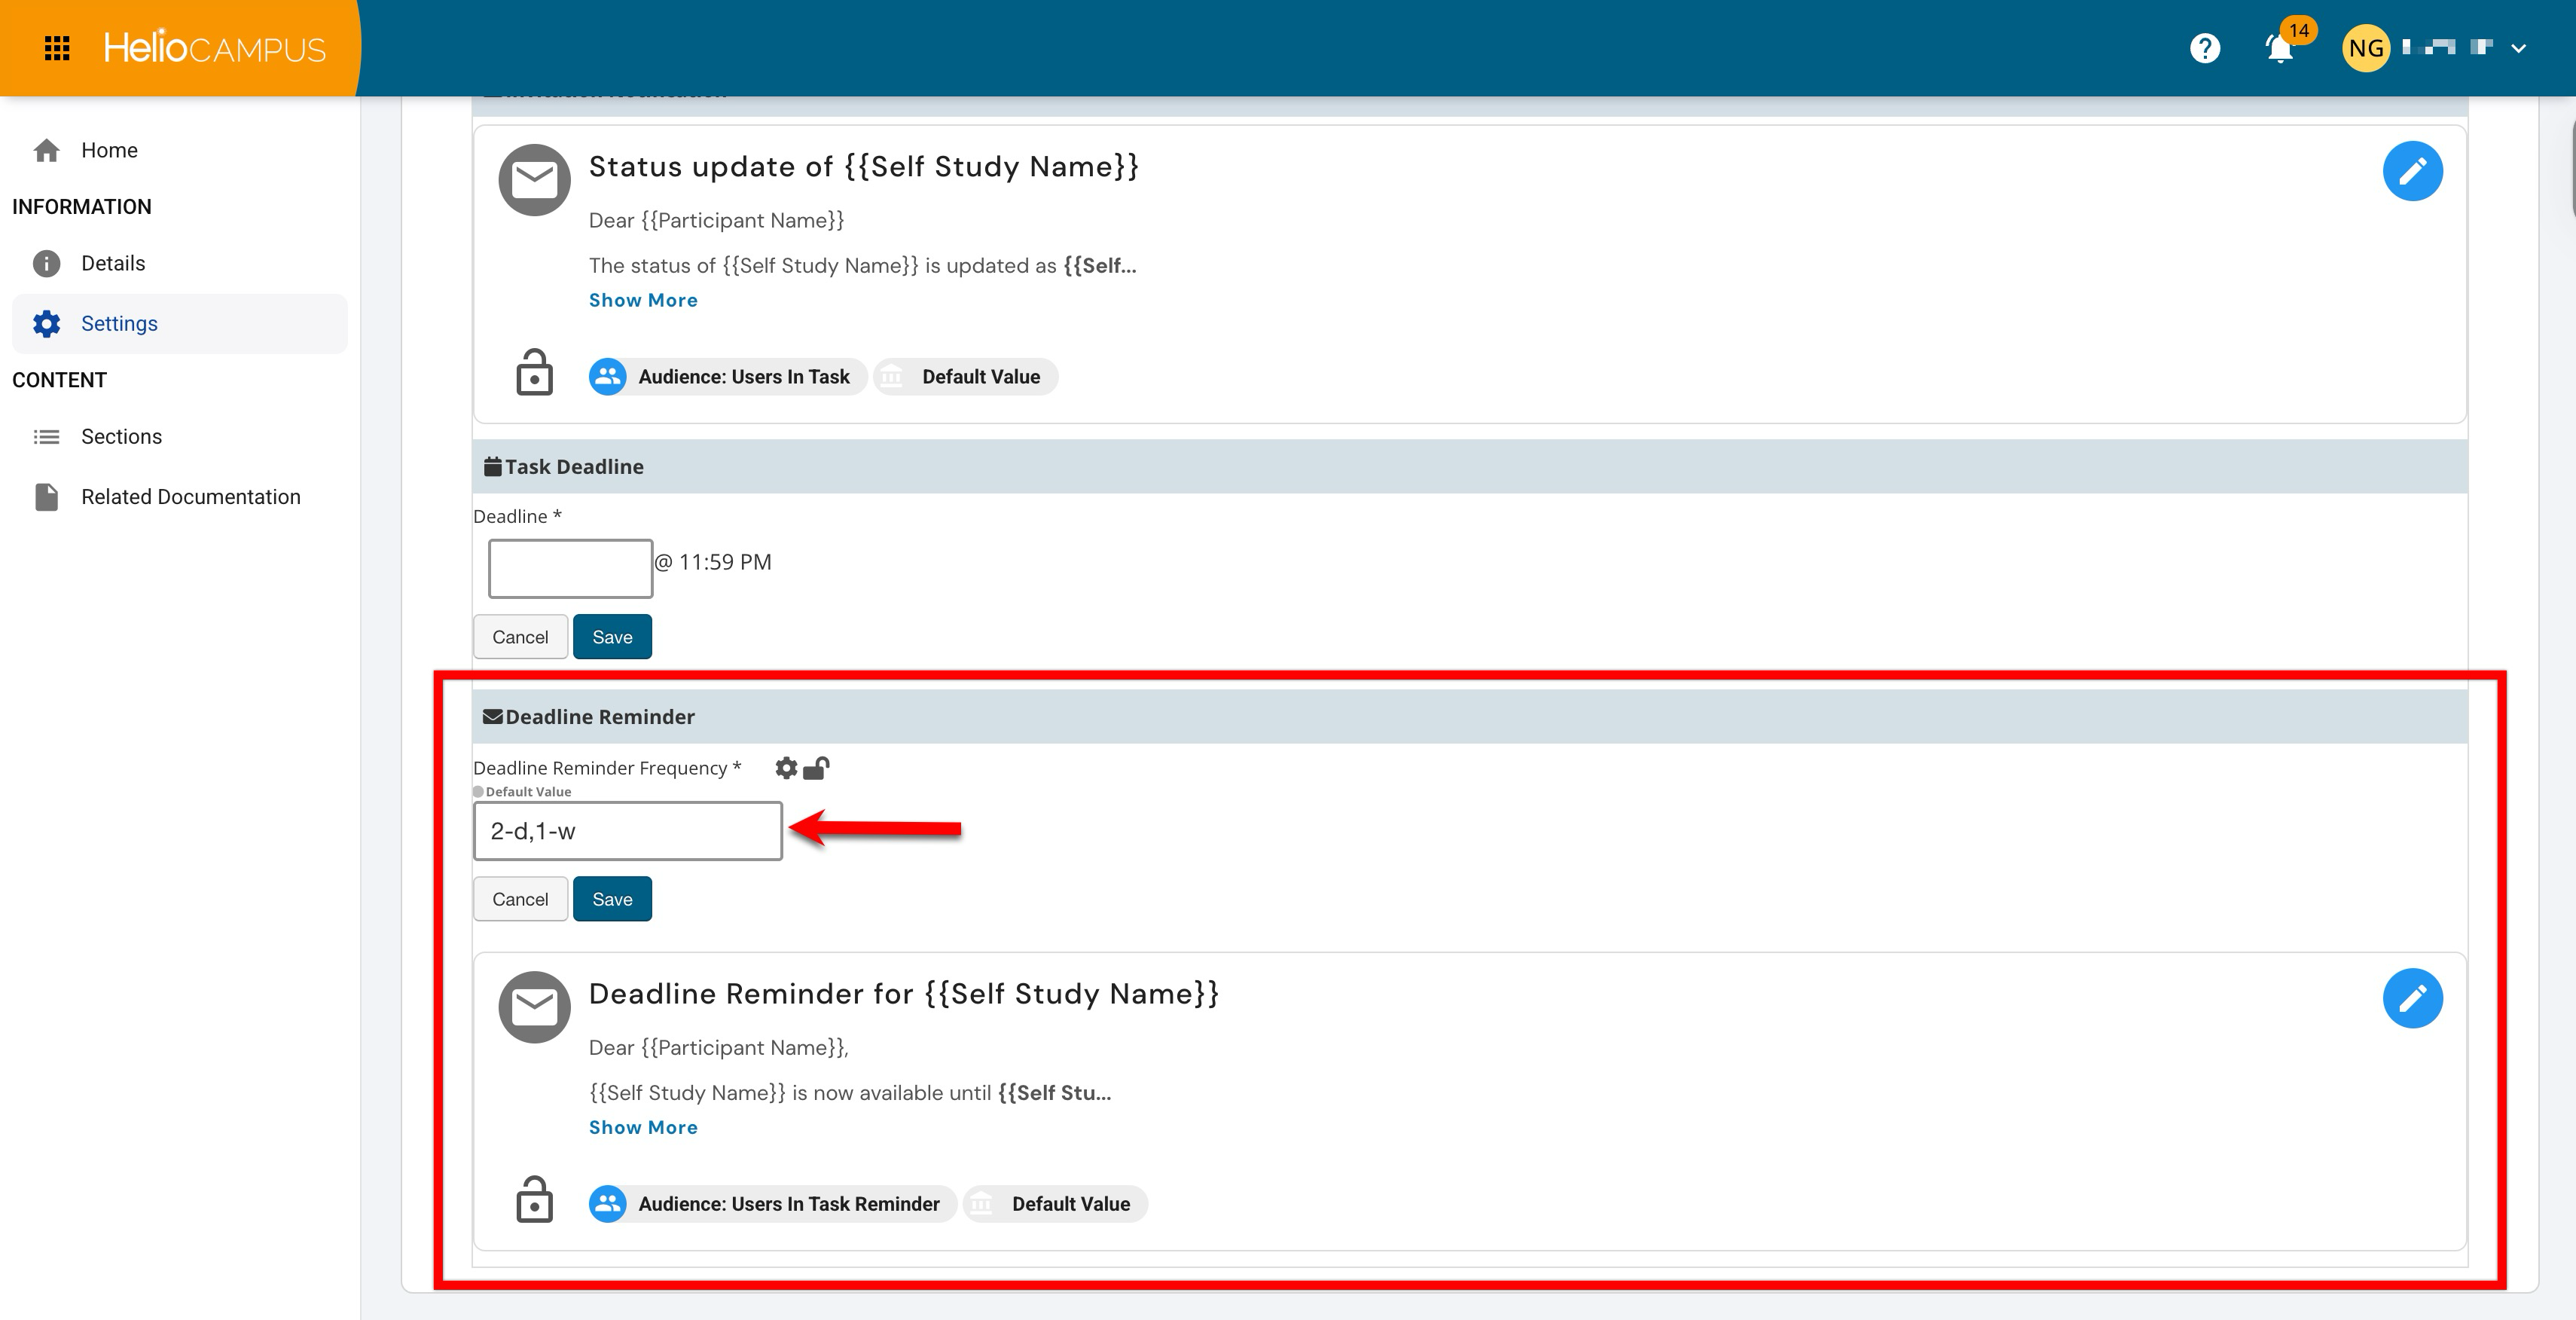Click the gear icon beside Reminder Frequency
This screenshot has height=1320, width=2576.
(786, 768)
